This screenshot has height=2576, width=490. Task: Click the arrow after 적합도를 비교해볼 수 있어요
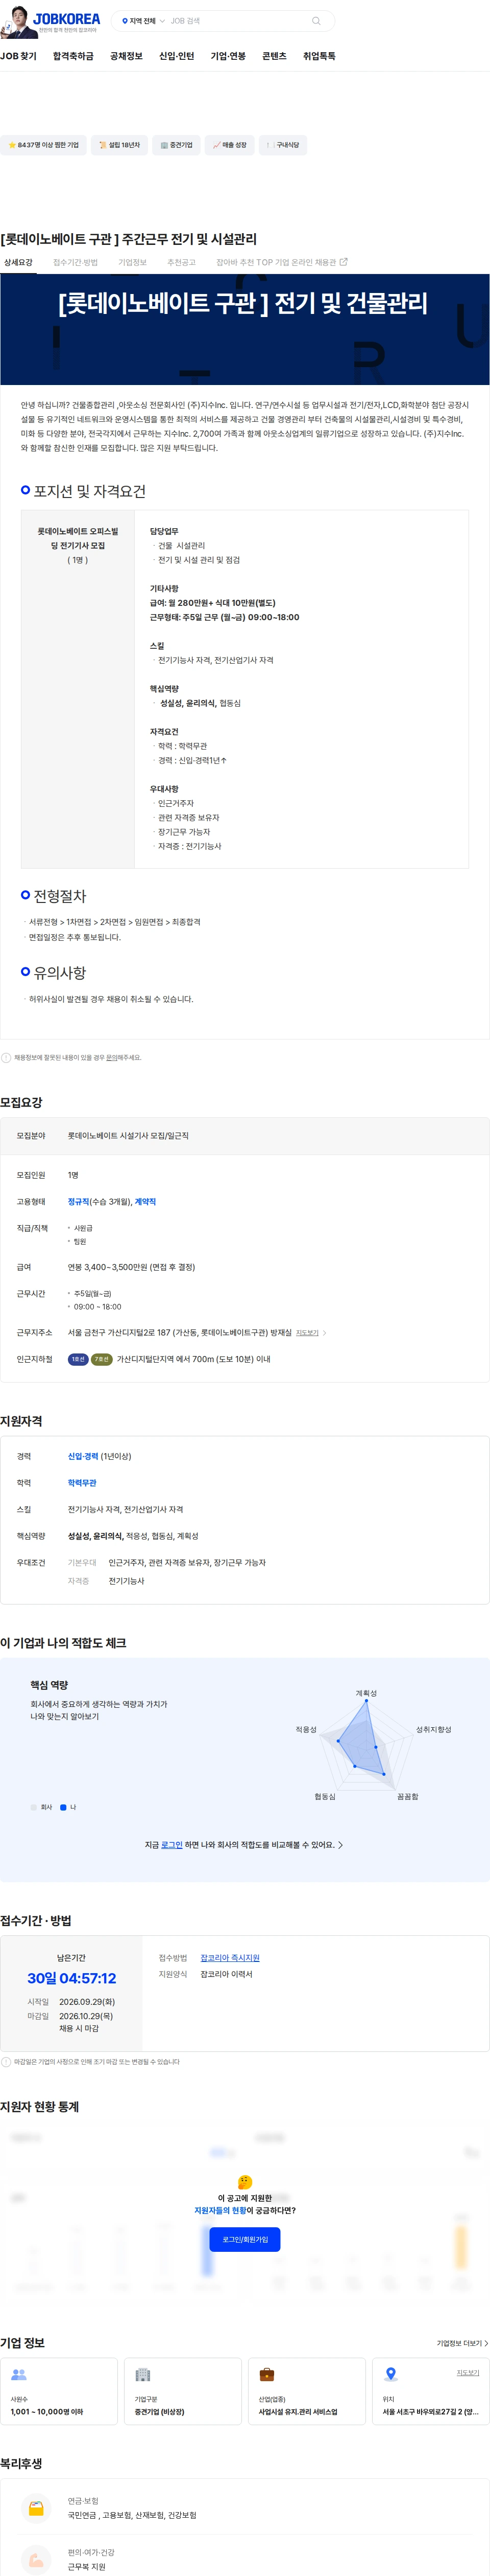(x=340, y=1844)
